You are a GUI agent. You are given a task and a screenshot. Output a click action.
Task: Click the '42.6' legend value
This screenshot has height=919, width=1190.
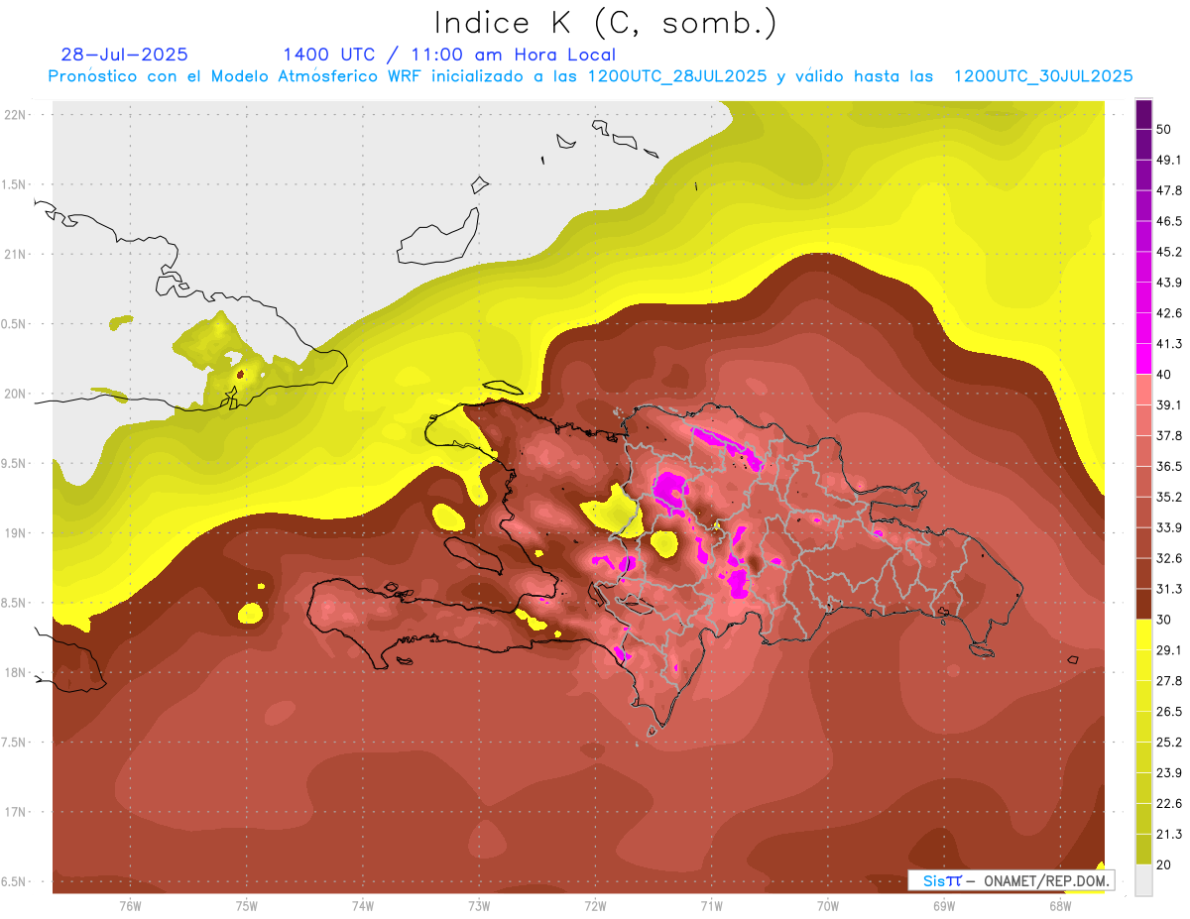click(x=1169, y=313)
